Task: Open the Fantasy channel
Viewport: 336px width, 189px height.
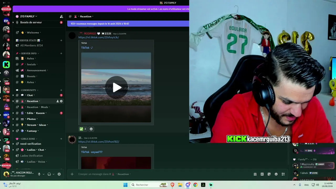Action: [39, 131]
